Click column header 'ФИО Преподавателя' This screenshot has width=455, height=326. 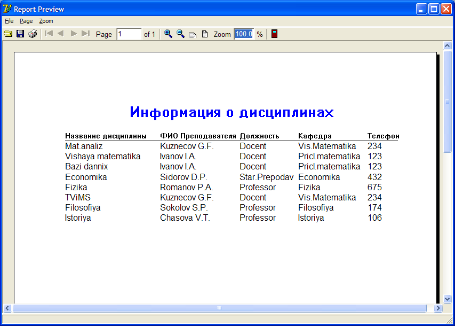coord(198,136)
